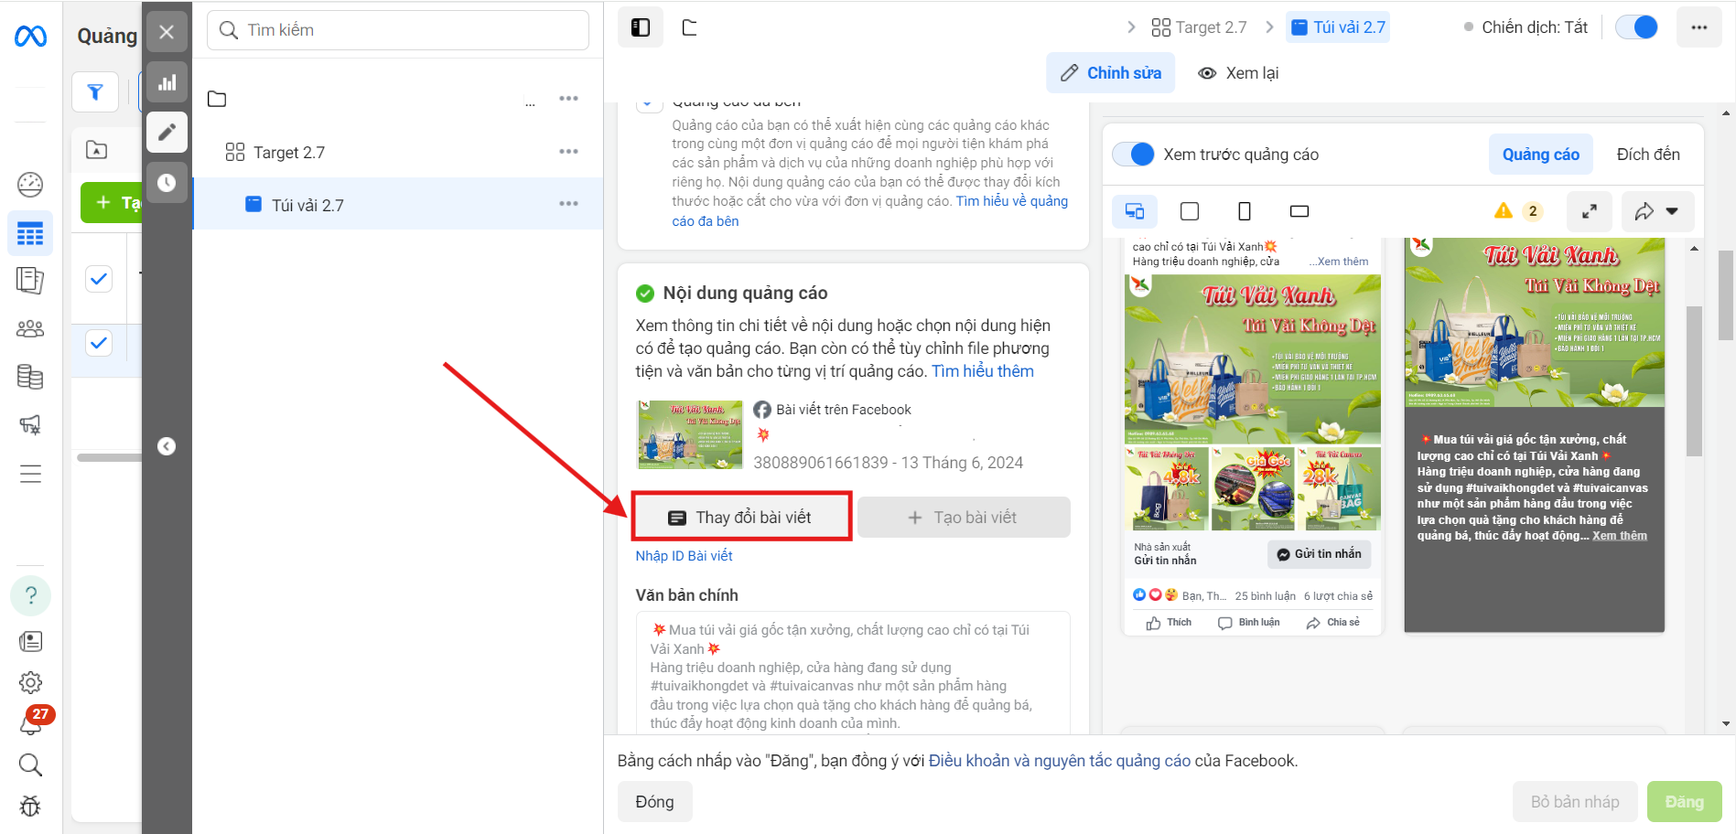1736x834 pixels.
Task: Select the horizontal banner preview icon
Action: 1299,211
